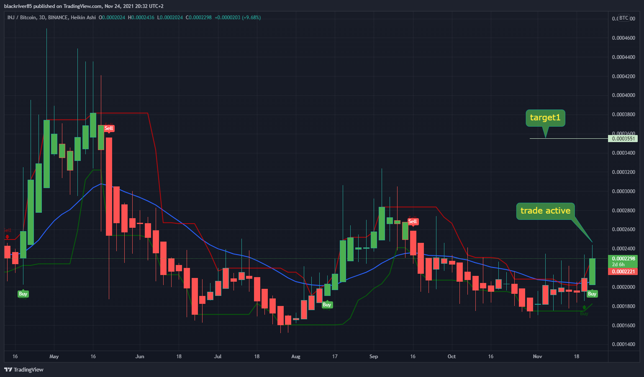Click the 'blackriver85 published on TradingView.com' header text
This screenshot has width=644, height=377.
point(53,6)
